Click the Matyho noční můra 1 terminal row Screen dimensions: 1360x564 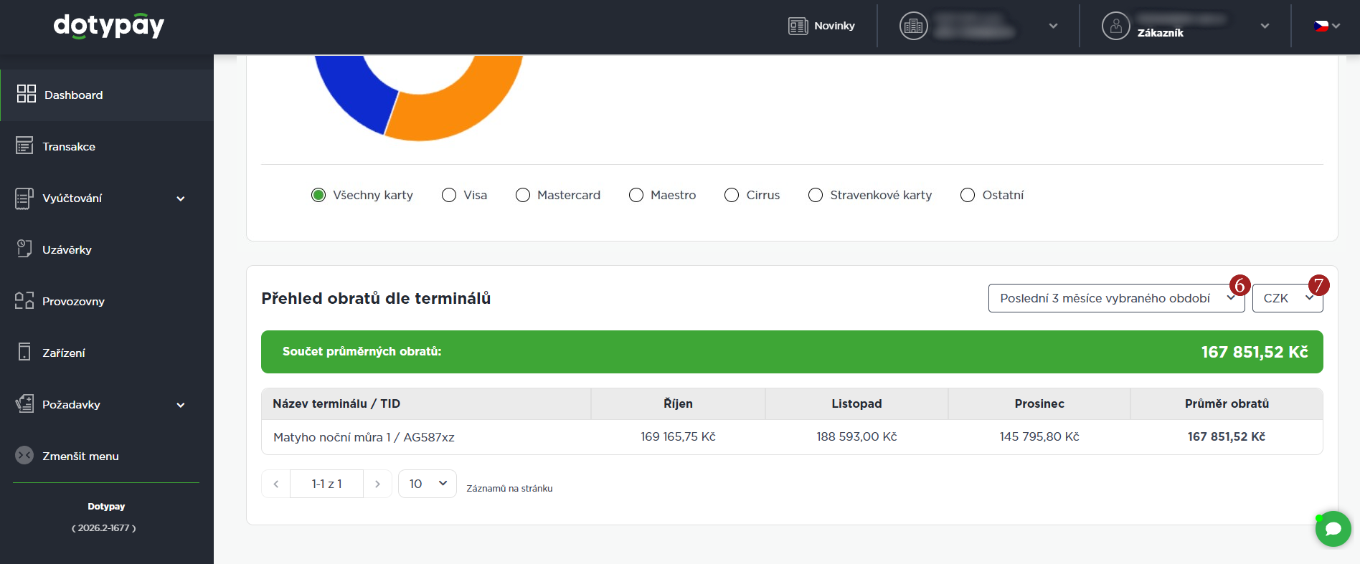tap(364, 437)
